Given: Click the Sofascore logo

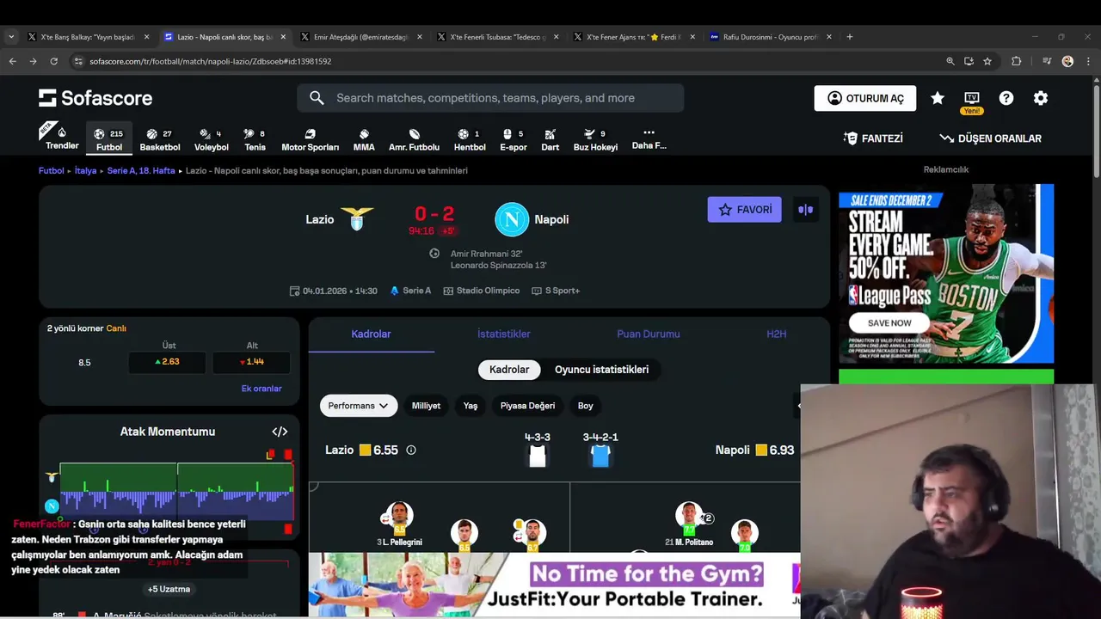Looking at the screenshot, I should pyautogui.click(x=95, y=98).
